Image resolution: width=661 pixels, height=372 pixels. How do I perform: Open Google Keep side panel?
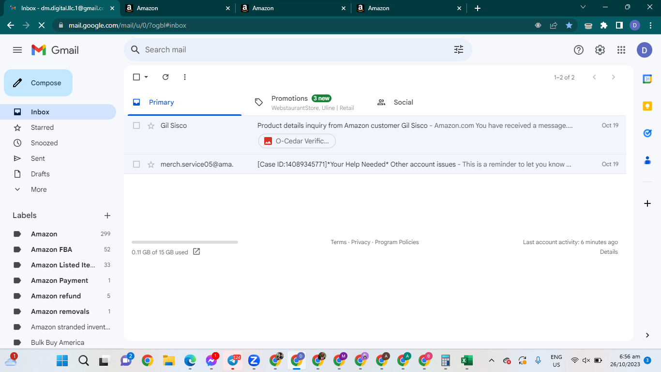(x=647, y=106)
